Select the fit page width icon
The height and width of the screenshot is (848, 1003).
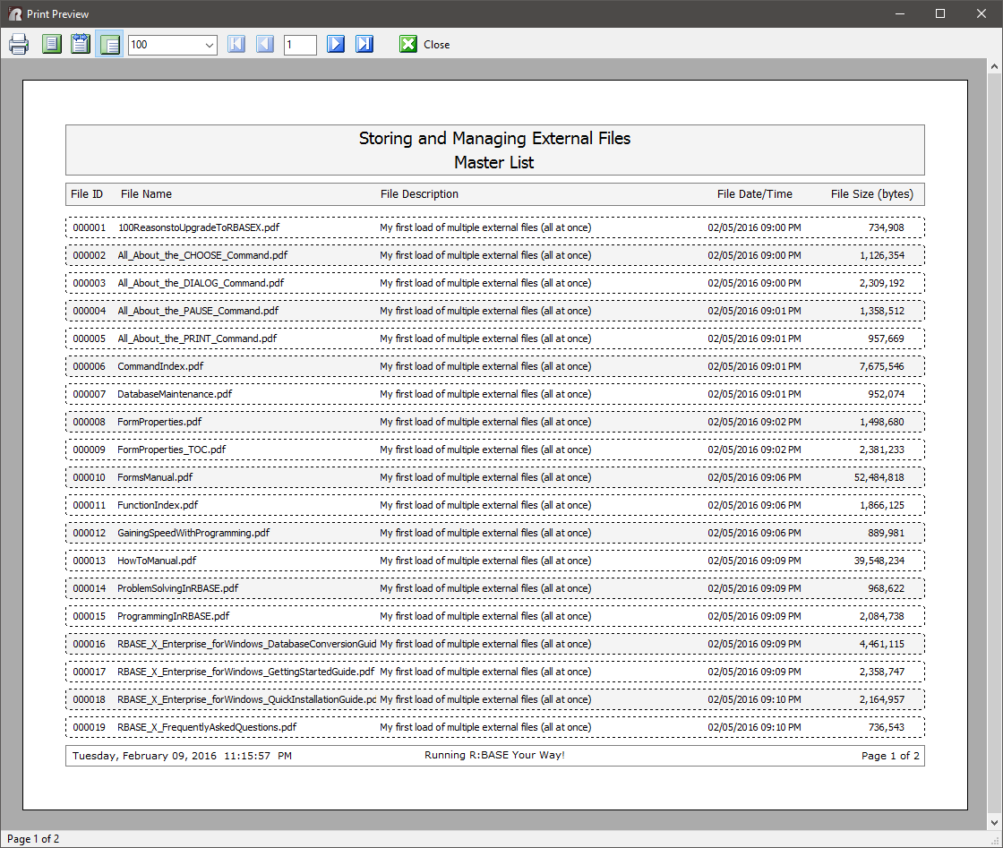tap(81, 44)
